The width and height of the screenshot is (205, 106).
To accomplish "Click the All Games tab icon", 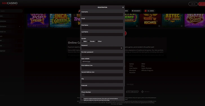I will pos(146,11).
